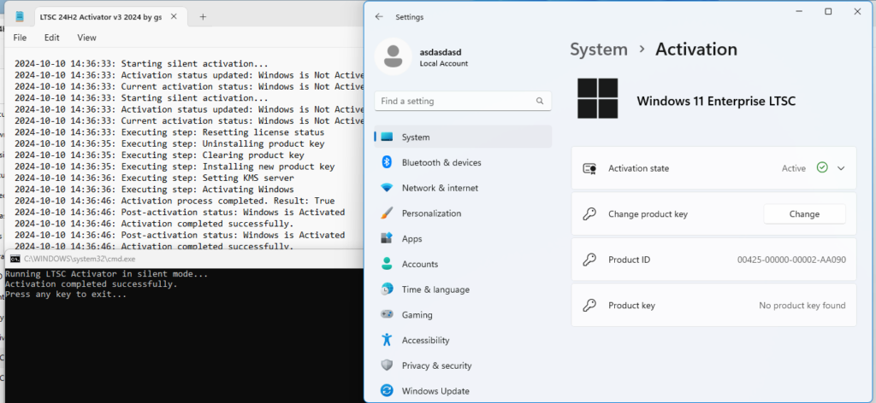Click the cmd.exe icon in console title bar

(15, 260)
